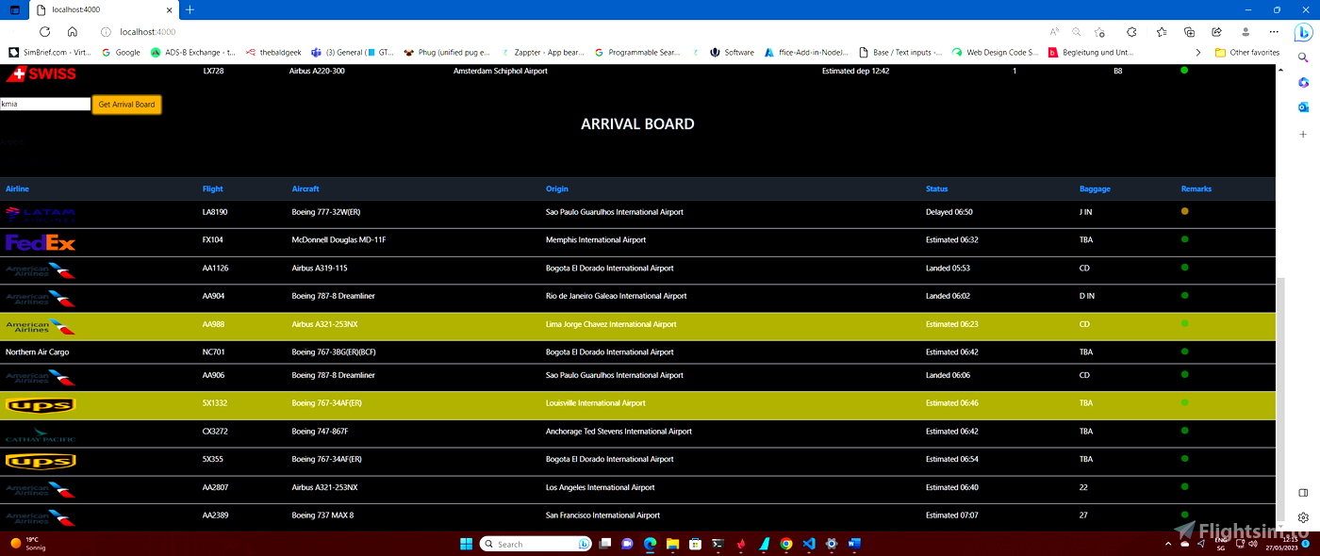Viewport: 1320px width, 556px height.
Task: Add a new sidebar app
Action: (1303, 135)
